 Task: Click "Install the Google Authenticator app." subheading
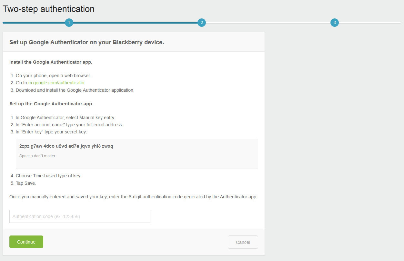(x=51, y=62)
